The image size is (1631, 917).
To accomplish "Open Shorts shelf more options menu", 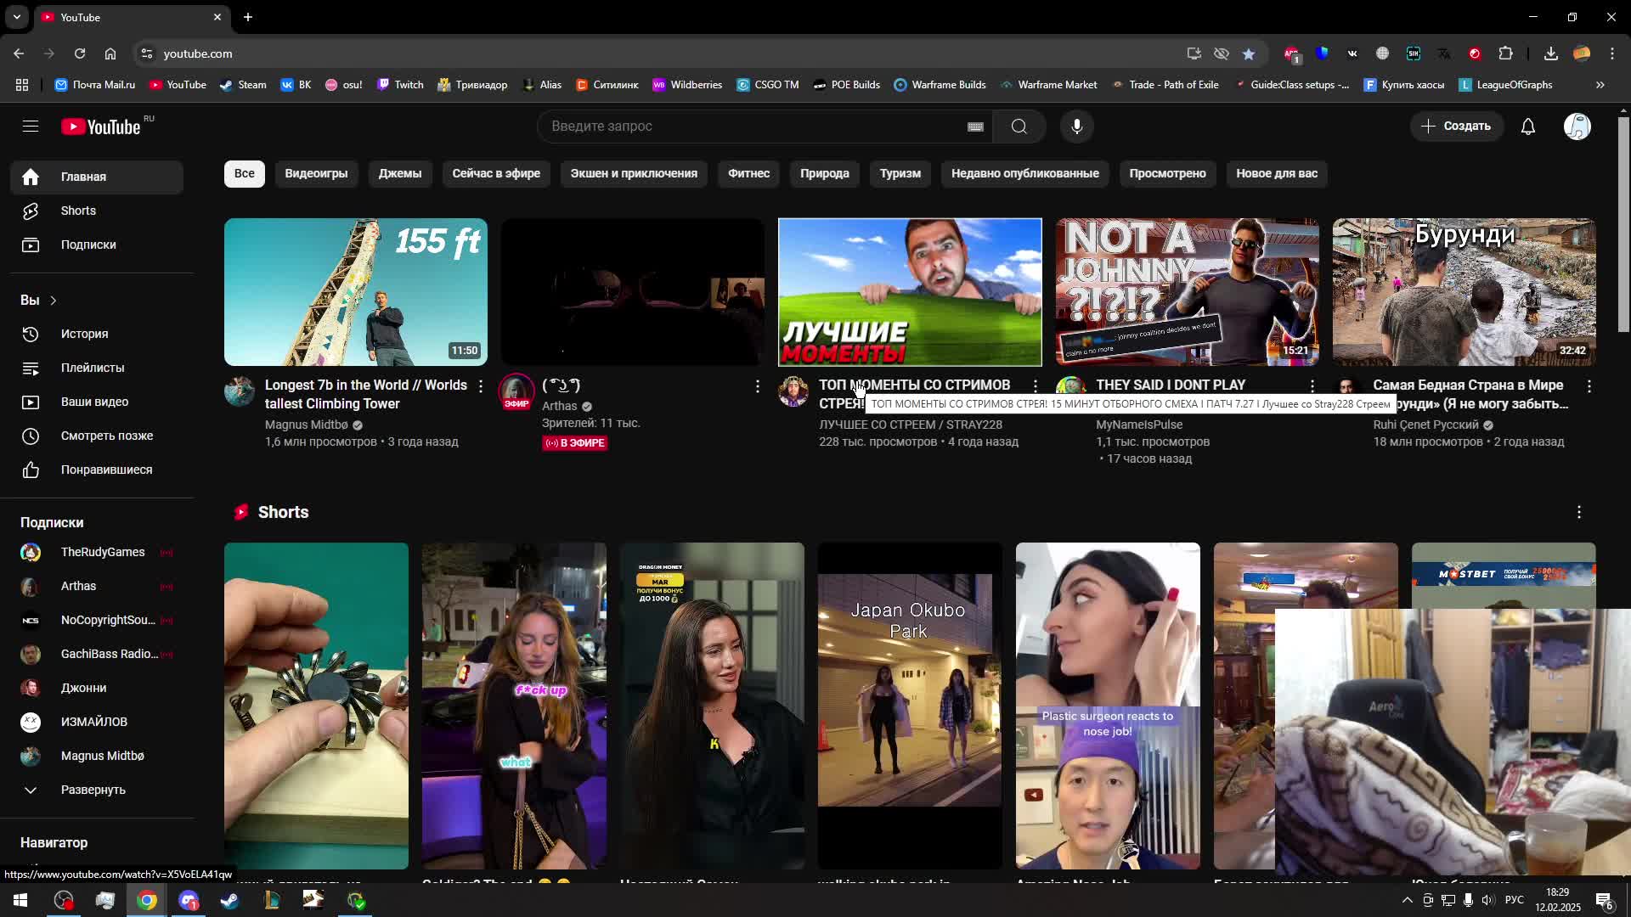I will point(1579,512).
